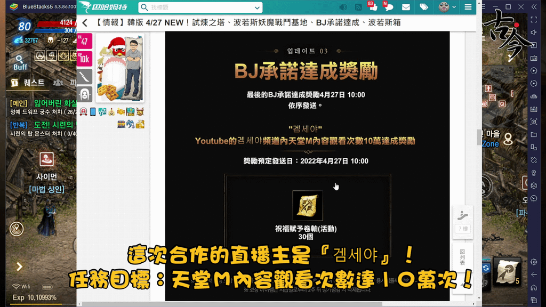This screenshot has width=546, height=307.
Task: Click the search magnifier icon
Action: click(144, 7)
